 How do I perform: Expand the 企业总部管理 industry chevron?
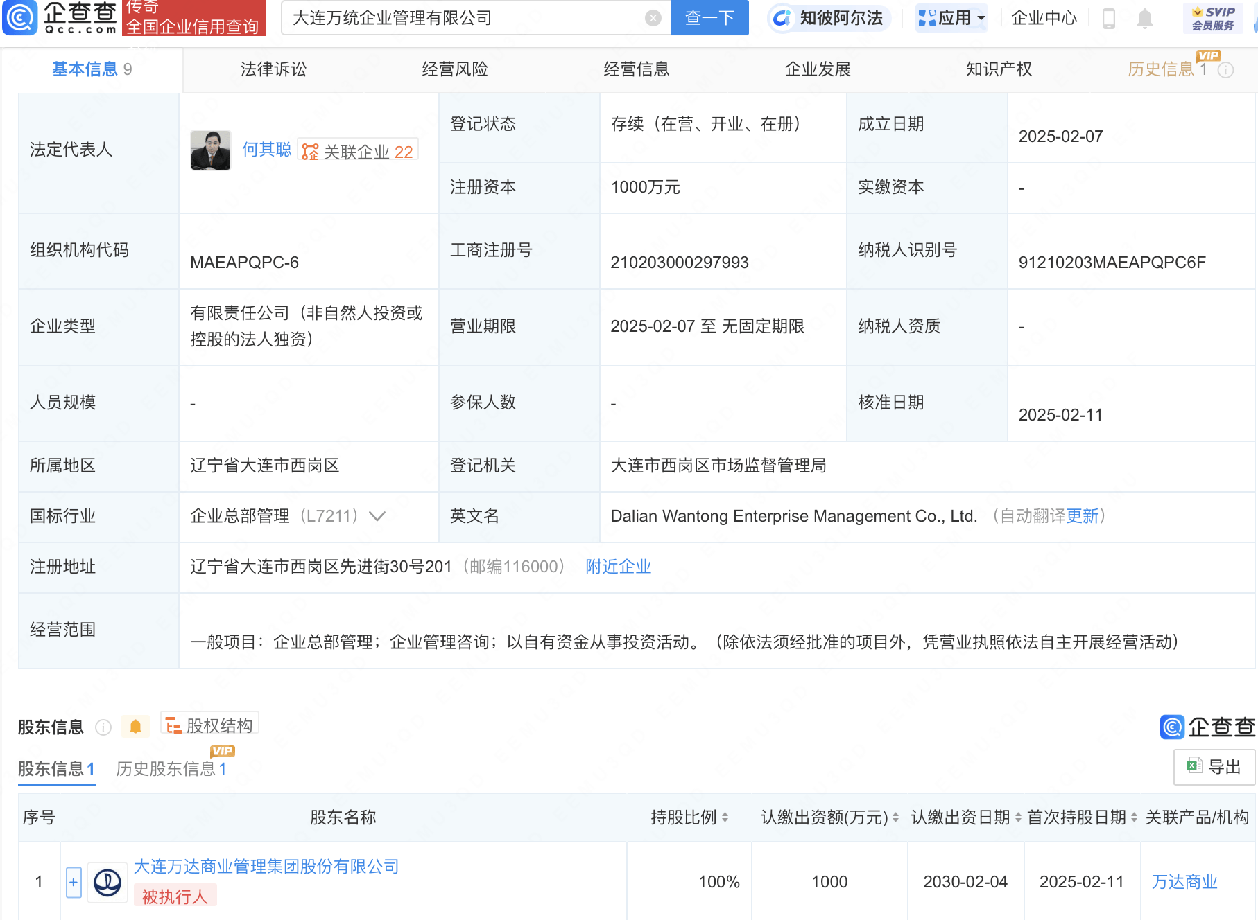(x=377, y=516)
